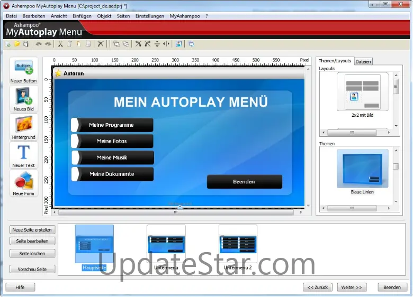Viewport: 413px width, 297px height.
Task: Click the Seite löschen button
Action: coord(32,254)
